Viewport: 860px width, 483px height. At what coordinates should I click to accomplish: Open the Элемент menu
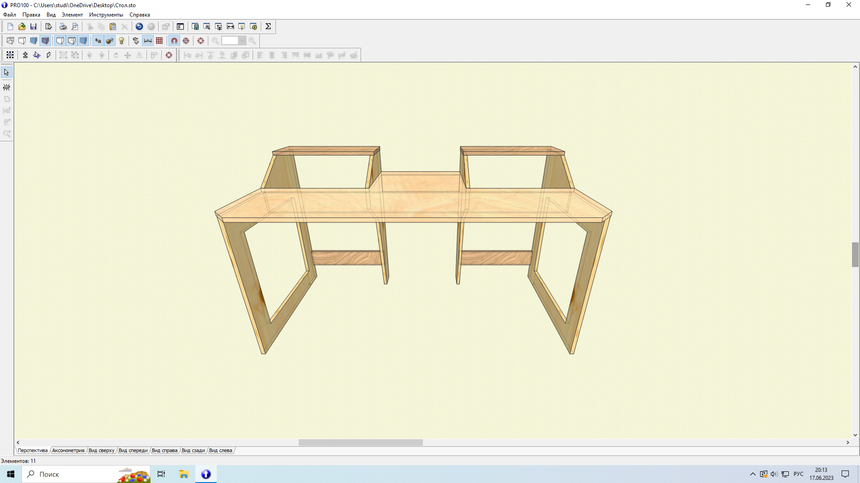(72, 15)
